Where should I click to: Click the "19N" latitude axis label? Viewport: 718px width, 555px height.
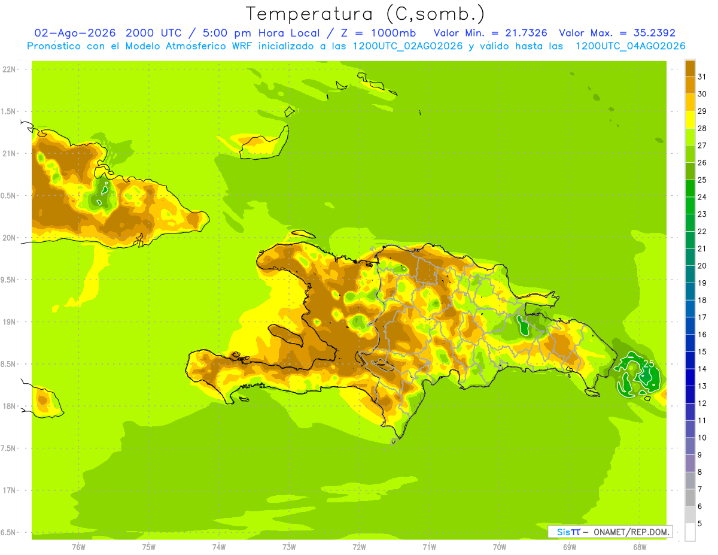coord(10,322)
